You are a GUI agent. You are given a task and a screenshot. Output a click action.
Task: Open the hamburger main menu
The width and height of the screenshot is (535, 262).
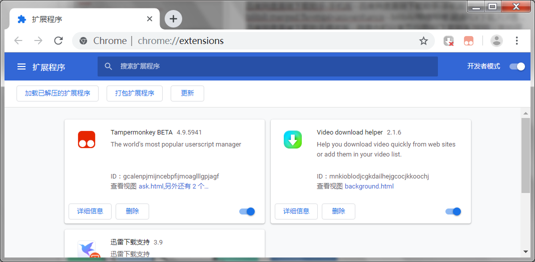click(22, 66)
